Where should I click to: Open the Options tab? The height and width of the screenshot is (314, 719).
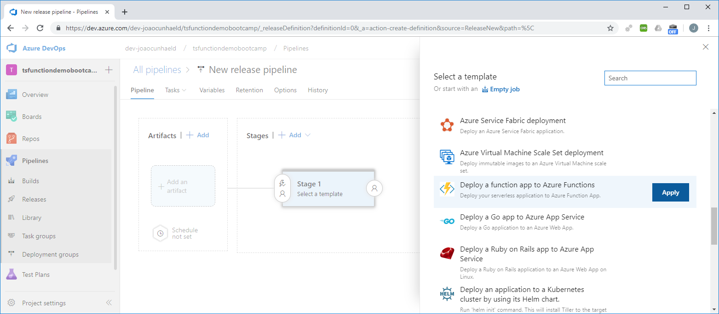click(x=285, y=90)
